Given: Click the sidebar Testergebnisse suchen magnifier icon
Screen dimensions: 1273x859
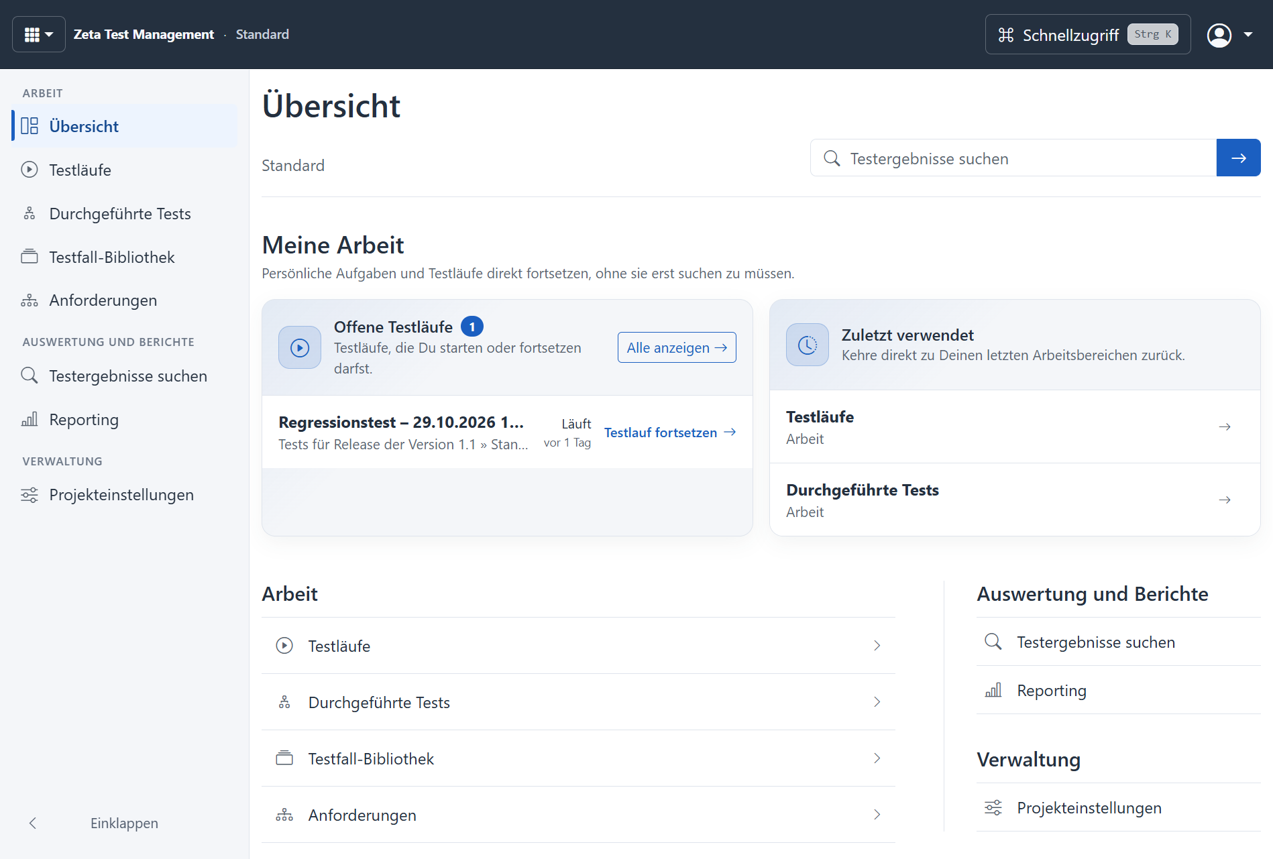Looking at the screenshot, I should click(x=30, y=376).
